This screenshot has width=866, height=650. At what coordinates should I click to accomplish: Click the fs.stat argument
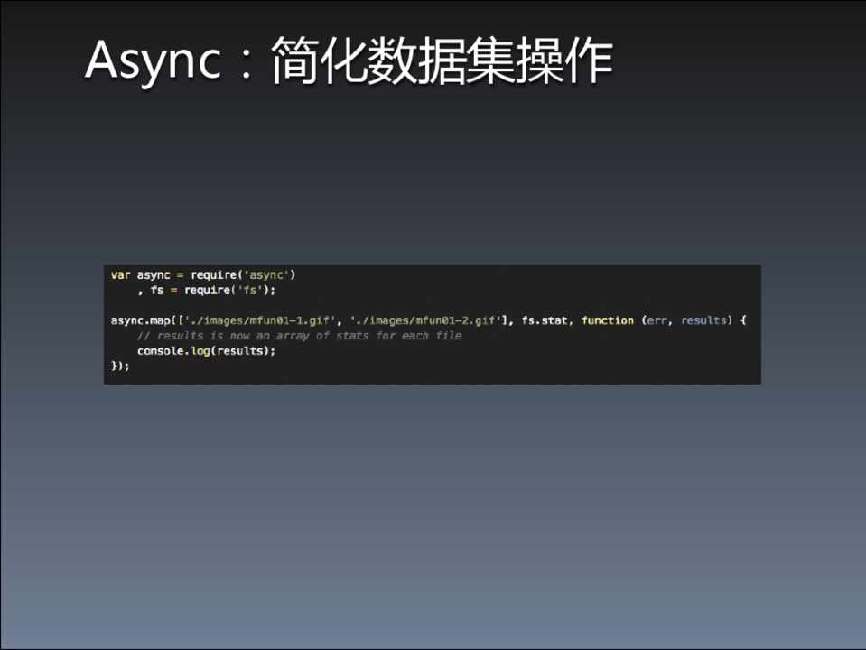pyautogui.click(x=545, y=320)
